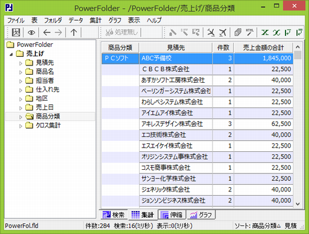This screenshot has height=234, width=309.
Task: Expand the 地区 folder
Action: pos(20,99)
